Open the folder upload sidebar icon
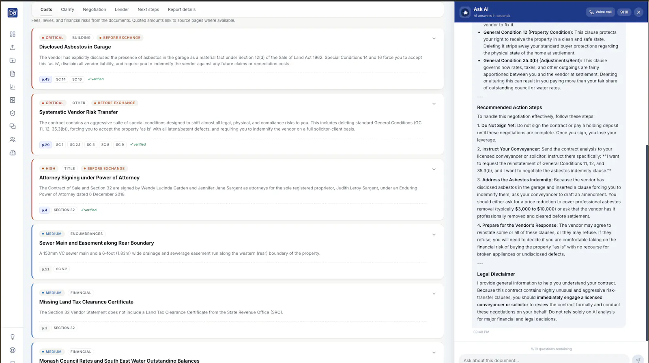This screenshot has height=363, width=649. pos(13,60)
